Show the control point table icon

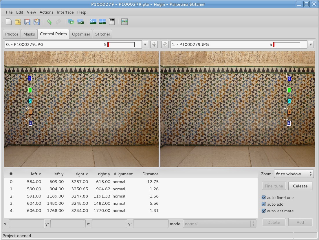(112, 22)
